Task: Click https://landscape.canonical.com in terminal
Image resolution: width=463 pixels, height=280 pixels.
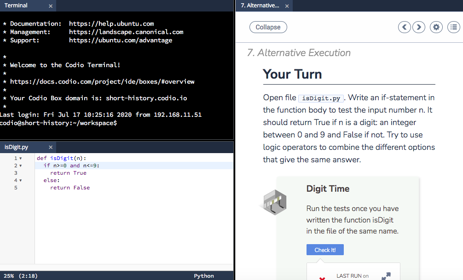Action: point(126,32)
